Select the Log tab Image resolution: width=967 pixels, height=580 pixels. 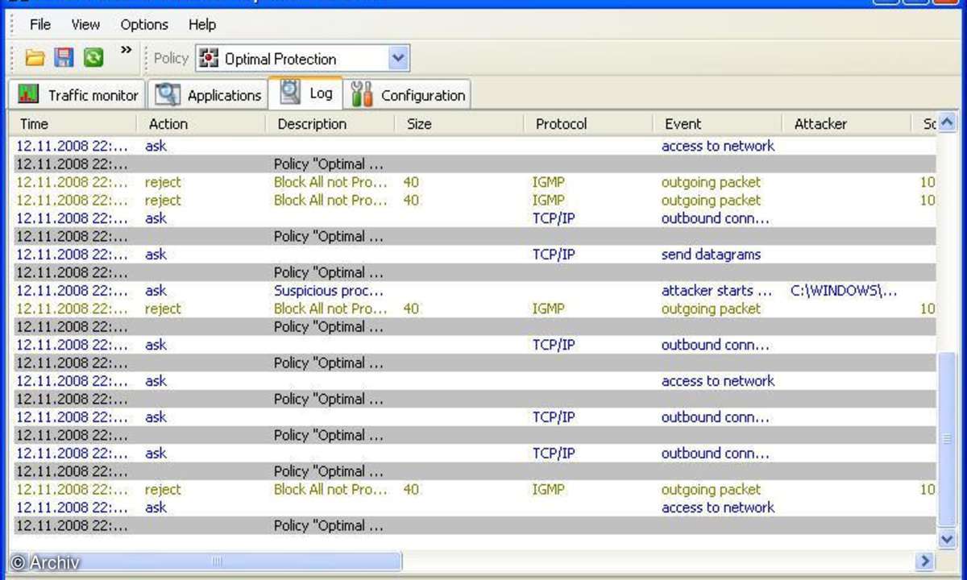pyautogui.click(x=305, y=93)
